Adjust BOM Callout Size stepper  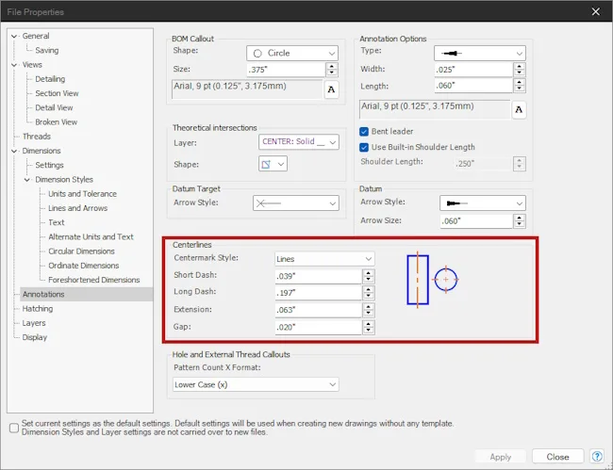(x=332, y=70)
